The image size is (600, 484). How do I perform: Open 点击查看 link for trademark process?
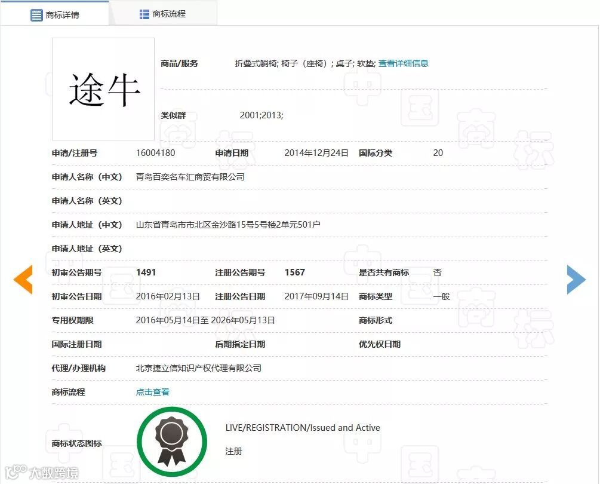click(153, 392)
